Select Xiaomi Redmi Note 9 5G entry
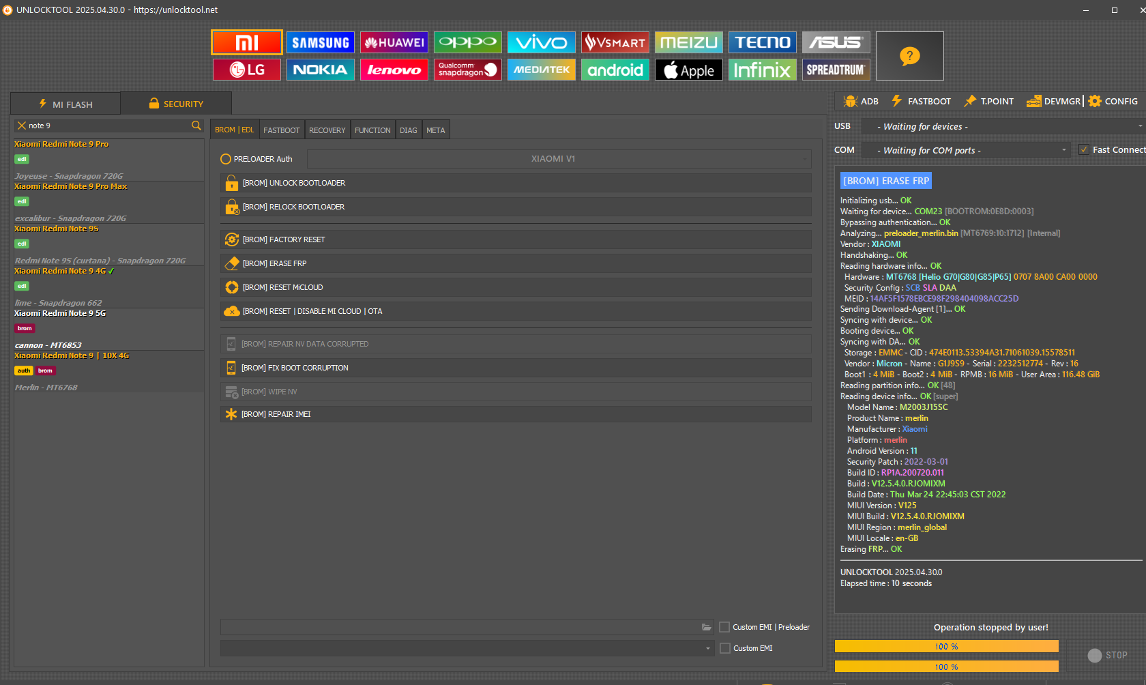 108,329
